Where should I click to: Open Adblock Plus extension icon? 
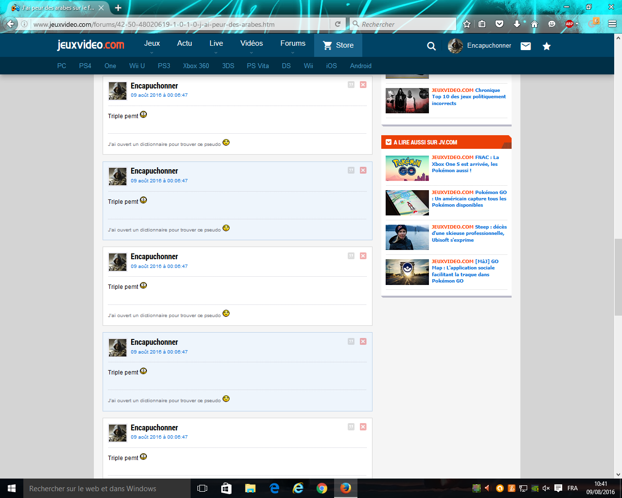(569, 24)
